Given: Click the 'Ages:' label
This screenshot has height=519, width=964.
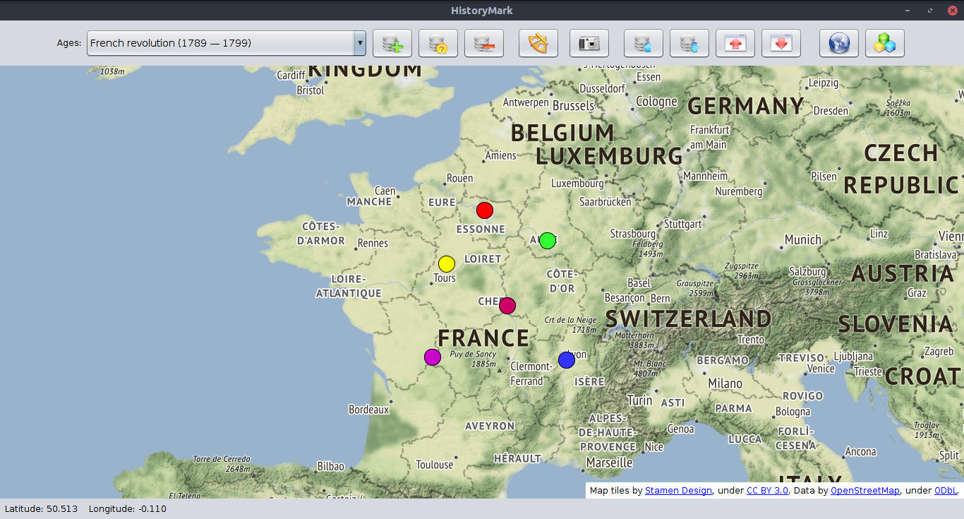Looking at the screenshot, I should [69, 43].
